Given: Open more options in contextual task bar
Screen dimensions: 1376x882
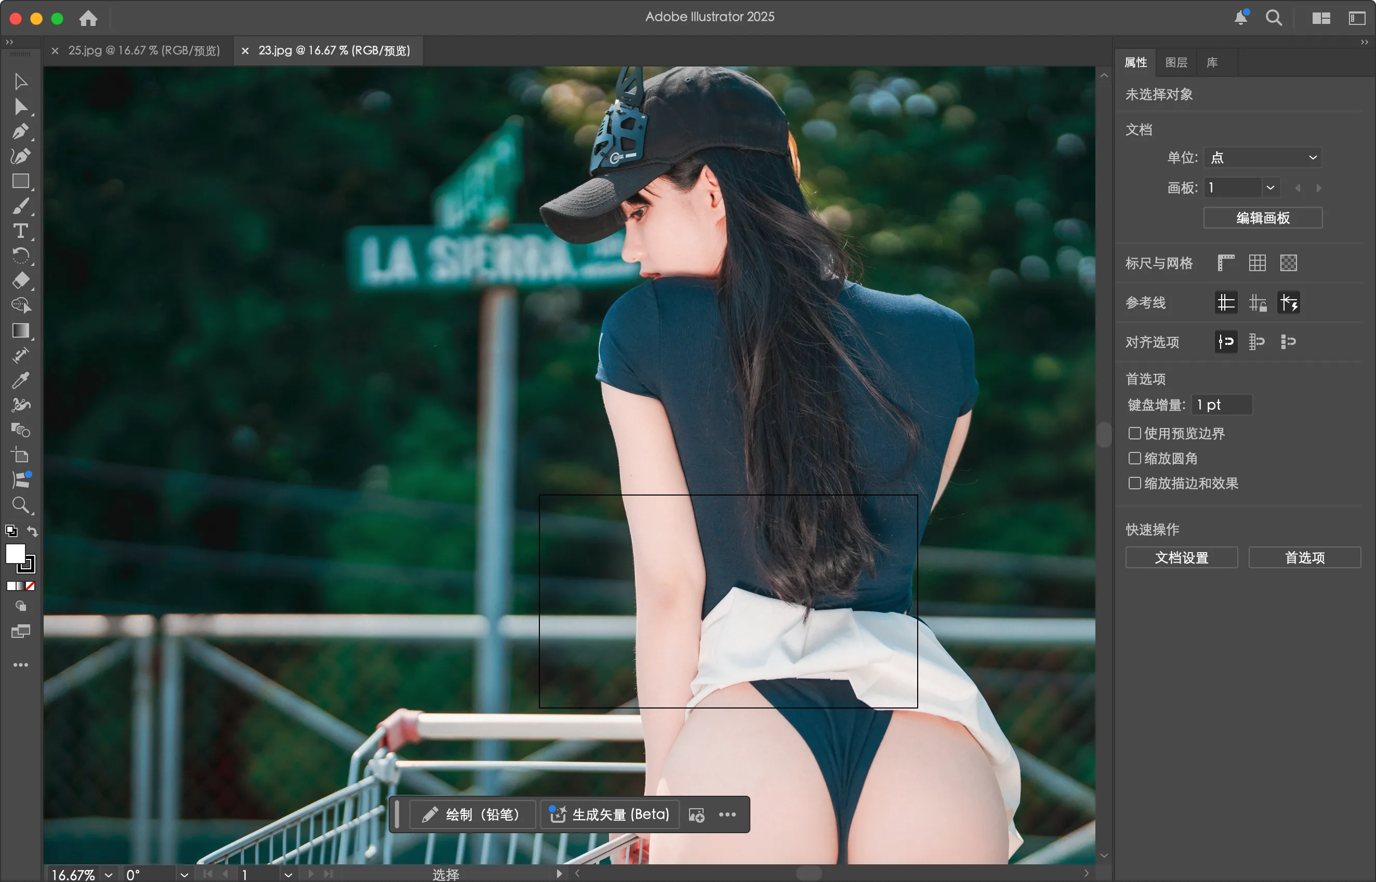Looking at the screenshot, I should pyautogui.click(x=727, y=814).
